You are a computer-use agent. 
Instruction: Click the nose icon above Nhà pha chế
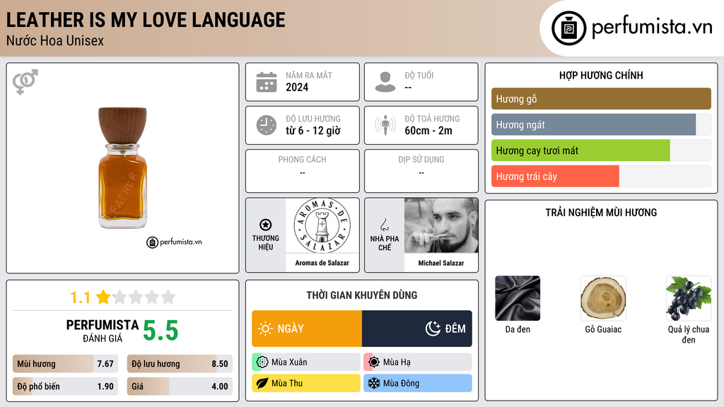[x=384, y=225]
